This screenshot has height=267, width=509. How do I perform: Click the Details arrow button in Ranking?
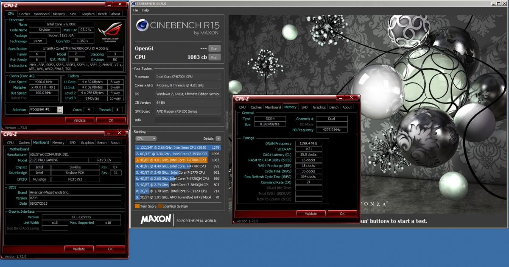[218, 139]
